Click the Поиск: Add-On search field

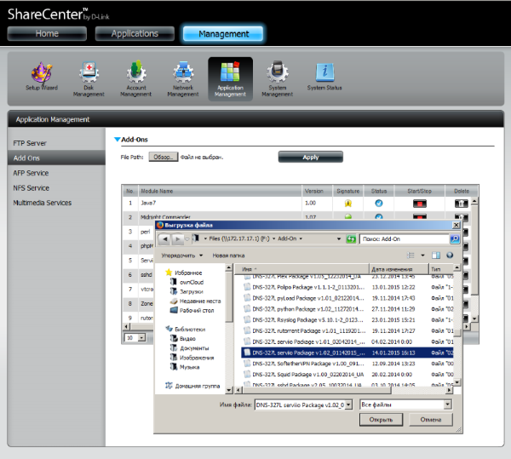coord(405,239)
